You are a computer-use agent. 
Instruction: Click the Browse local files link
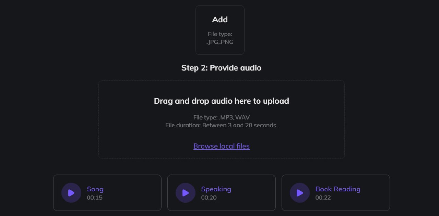tap(221, 146)
